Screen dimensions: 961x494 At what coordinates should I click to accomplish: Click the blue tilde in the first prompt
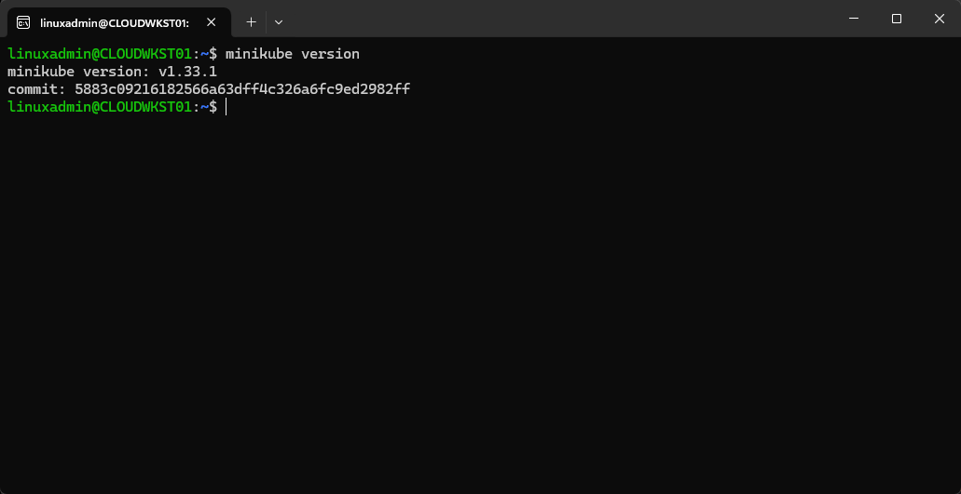click(x=204, y=54)
